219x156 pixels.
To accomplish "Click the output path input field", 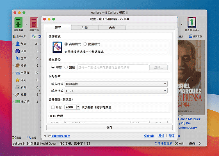I will (x=113, y=67).
